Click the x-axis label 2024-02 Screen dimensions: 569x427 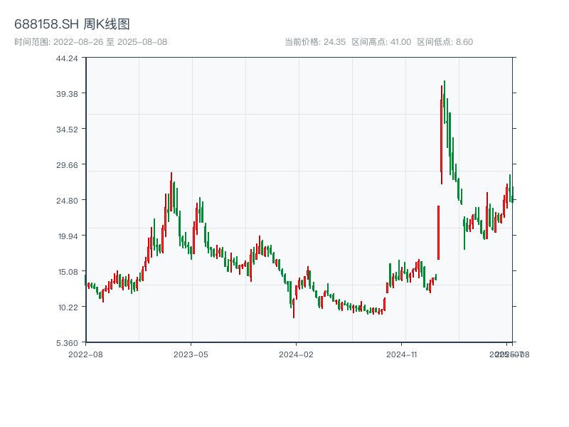pyautogui.click(x=296, y=354)
